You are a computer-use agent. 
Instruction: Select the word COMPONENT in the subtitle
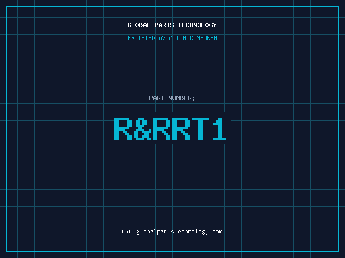click(205, 38)
